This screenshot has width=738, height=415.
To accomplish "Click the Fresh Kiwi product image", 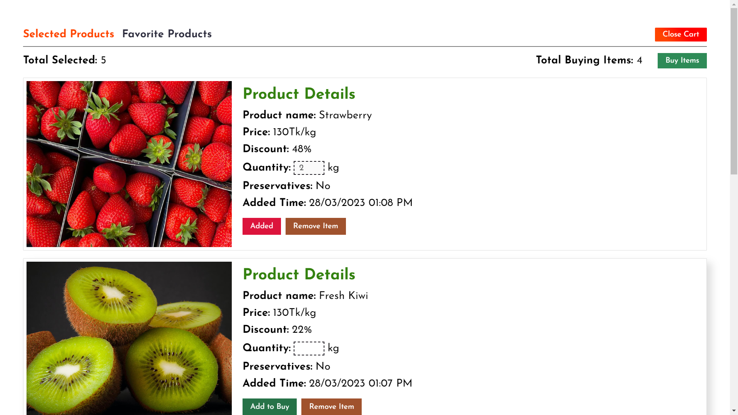I will click(129, 338).
